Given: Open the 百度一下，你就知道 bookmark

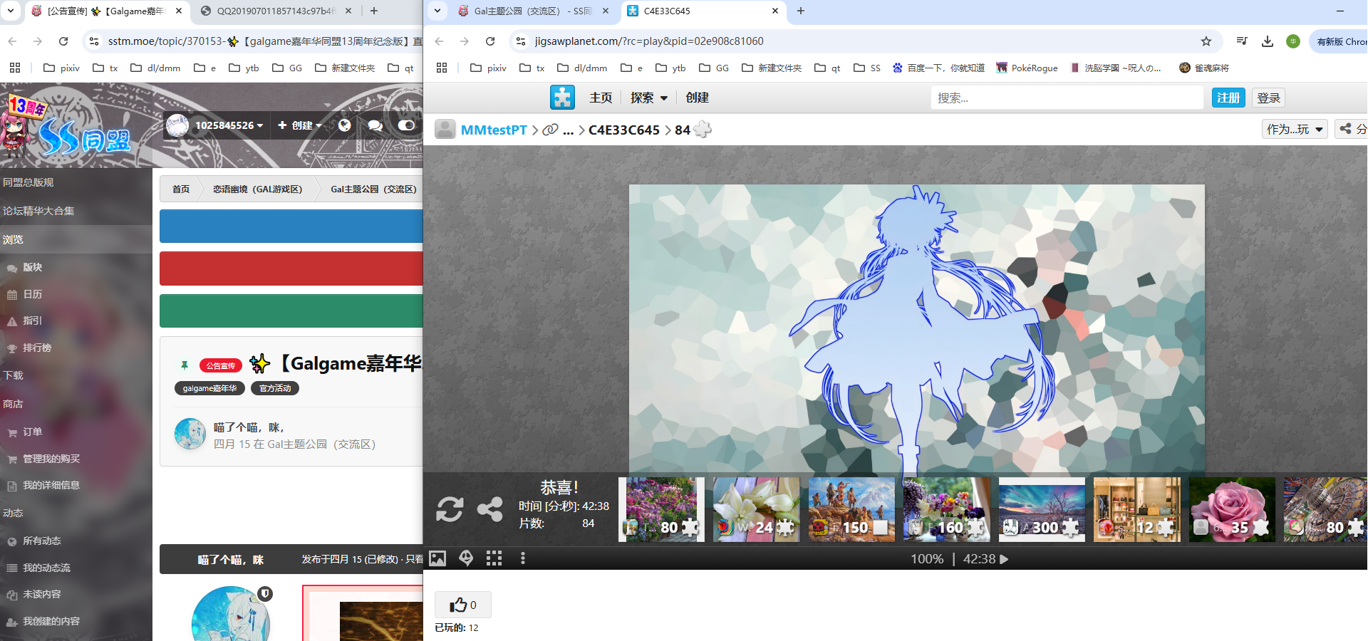Looking at the screenshot, I should point(938,68).
